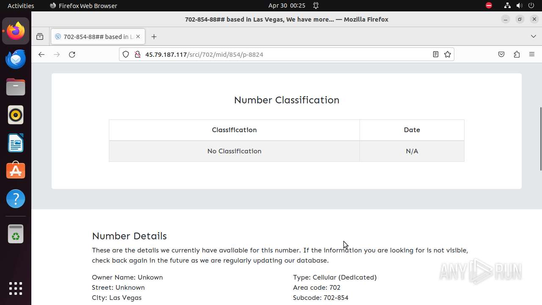
Task: Focus the address bar URL
Action: tap(286, 54)
